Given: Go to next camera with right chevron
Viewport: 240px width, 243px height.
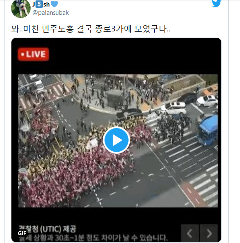Looking at the screenshot, I should click(209, 233).
